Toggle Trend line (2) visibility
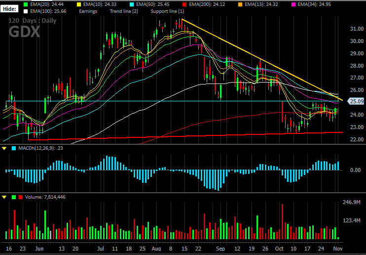This screenshot has width=366, height=255. click(x=124, y=11)
